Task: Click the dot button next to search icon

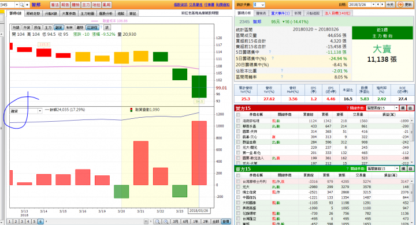Action: [x=27, y=5]
